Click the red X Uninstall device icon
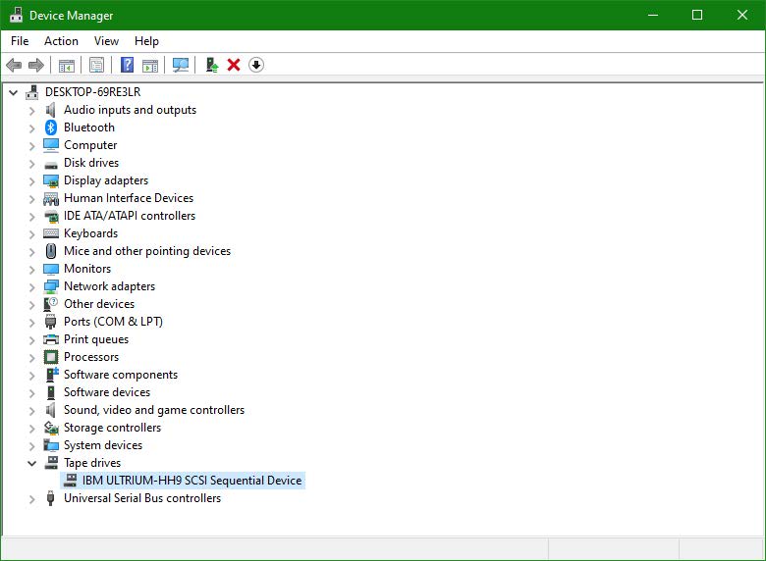The image size is (766, 561). click(x=234, y=65)
